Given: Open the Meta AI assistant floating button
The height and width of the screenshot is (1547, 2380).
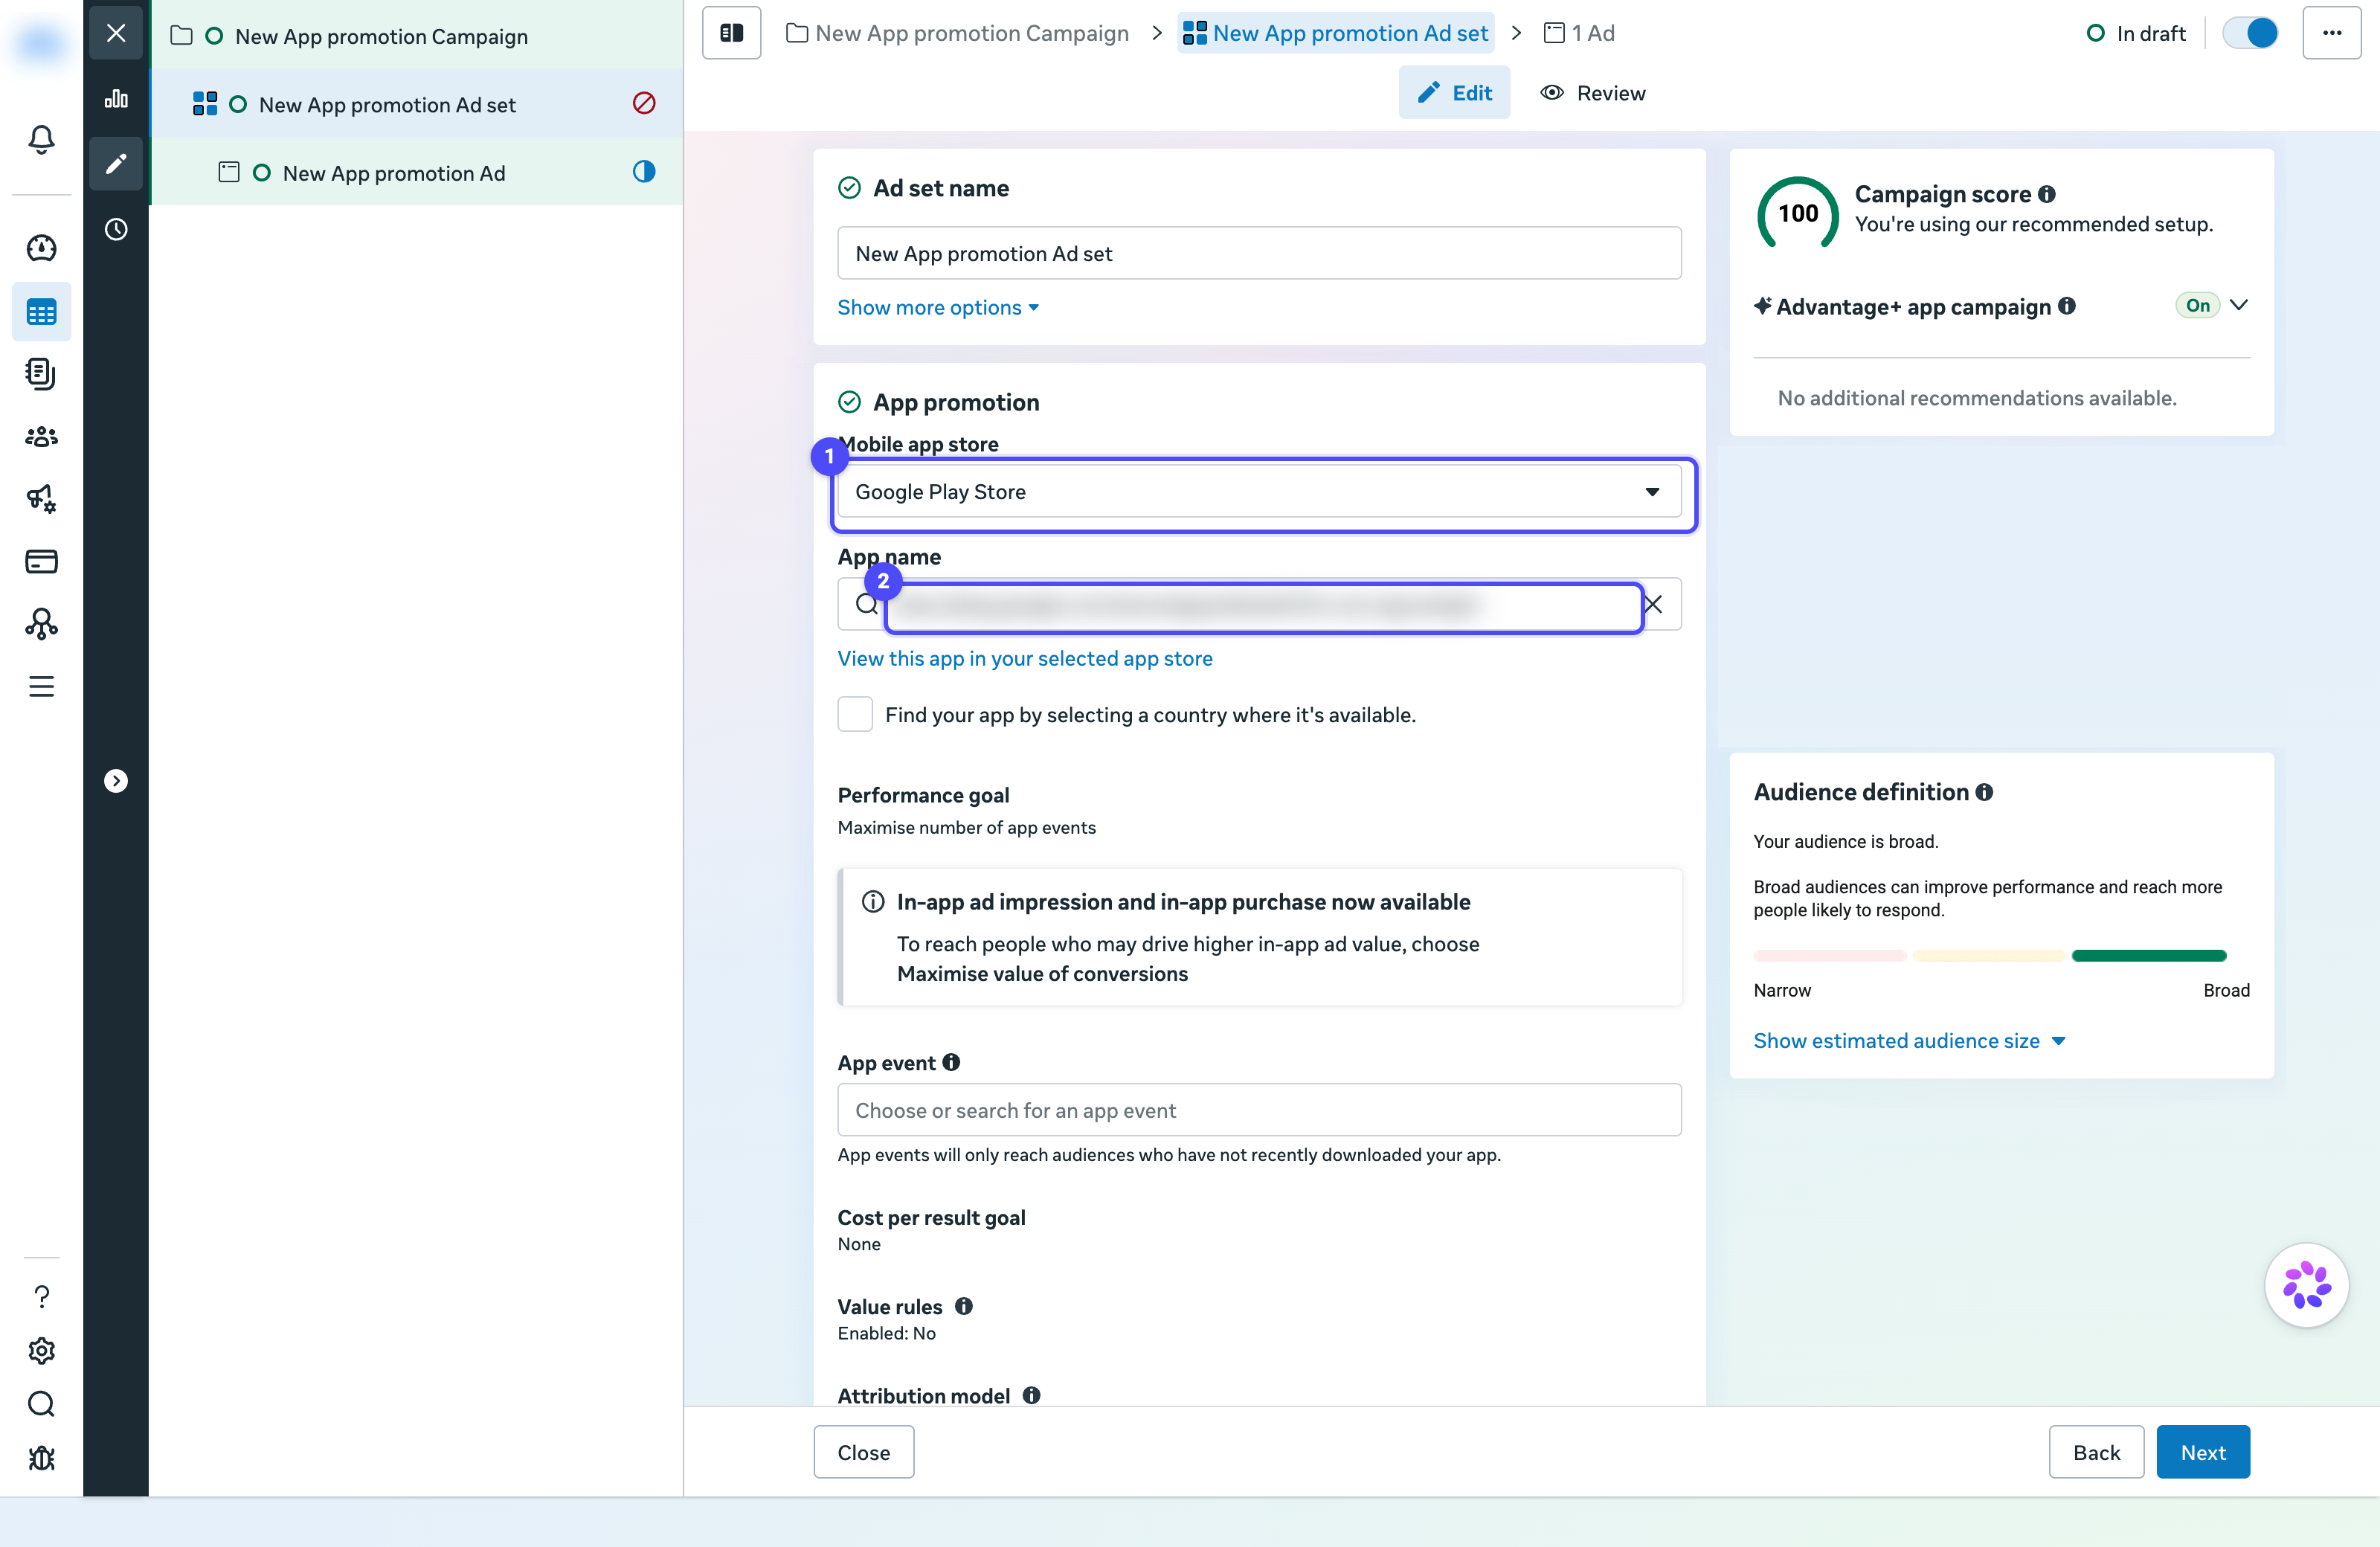Looking at the screenshot, I should (2307, 1285).
